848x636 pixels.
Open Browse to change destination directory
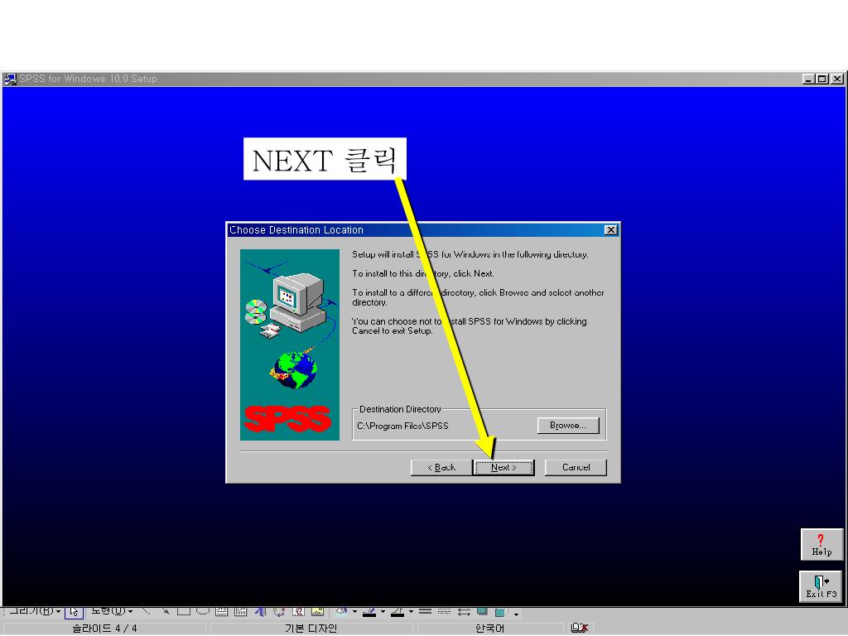pos(568,426)
